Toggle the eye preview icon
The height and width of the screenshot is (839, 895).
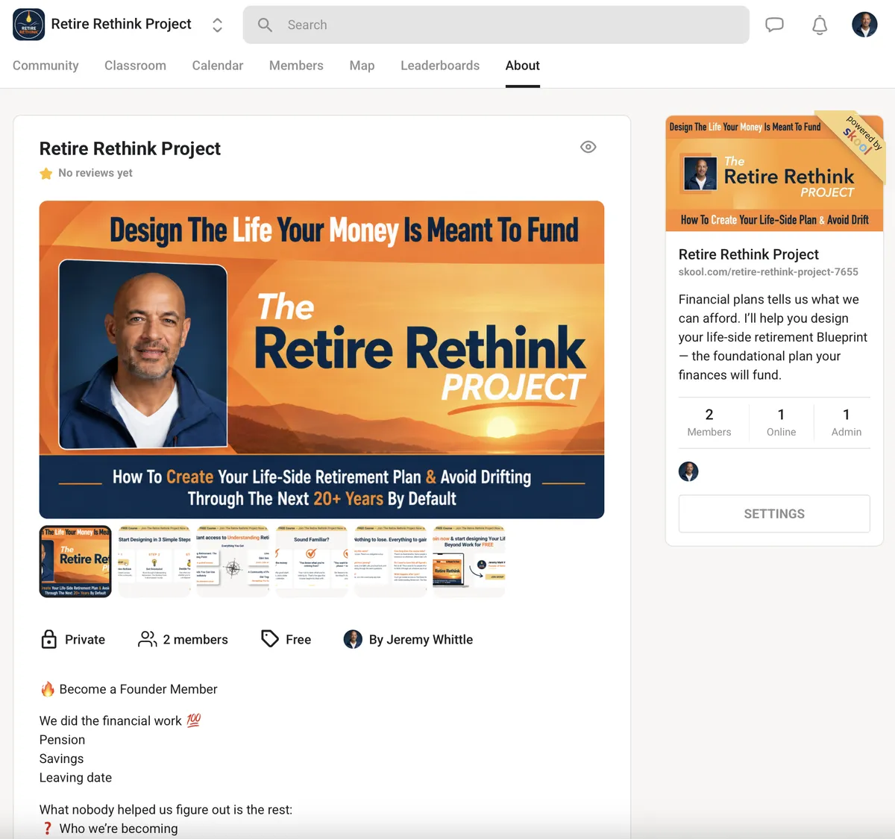tap(588, 147)
